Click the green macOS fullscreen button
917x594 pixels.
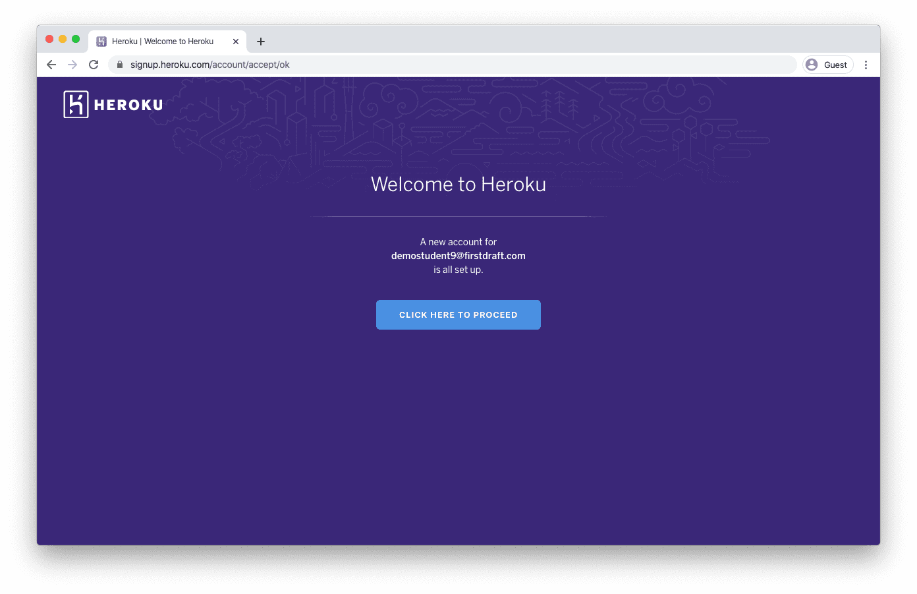point(76,39)
